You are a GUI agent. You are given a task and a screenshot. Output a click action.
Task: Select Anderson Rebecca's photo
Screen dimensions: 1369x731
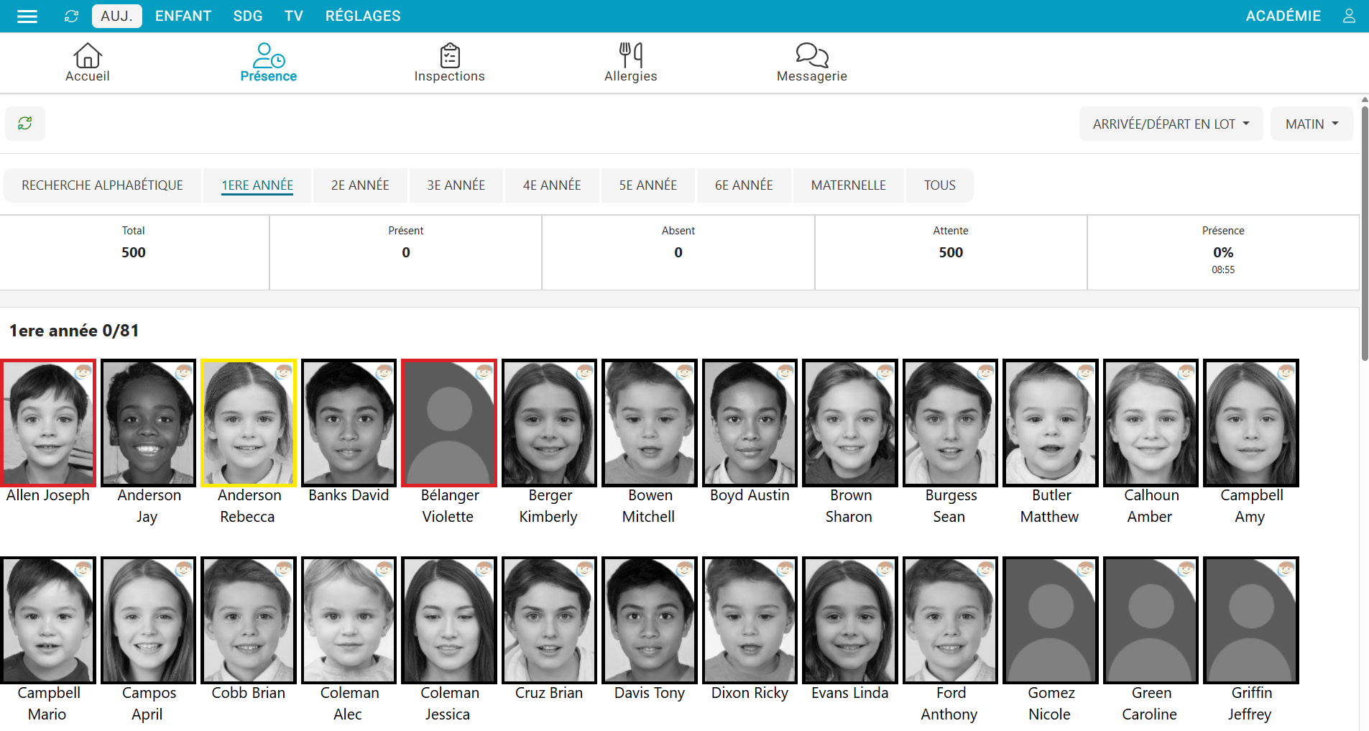pyautogui.click(x=248, y=423)
